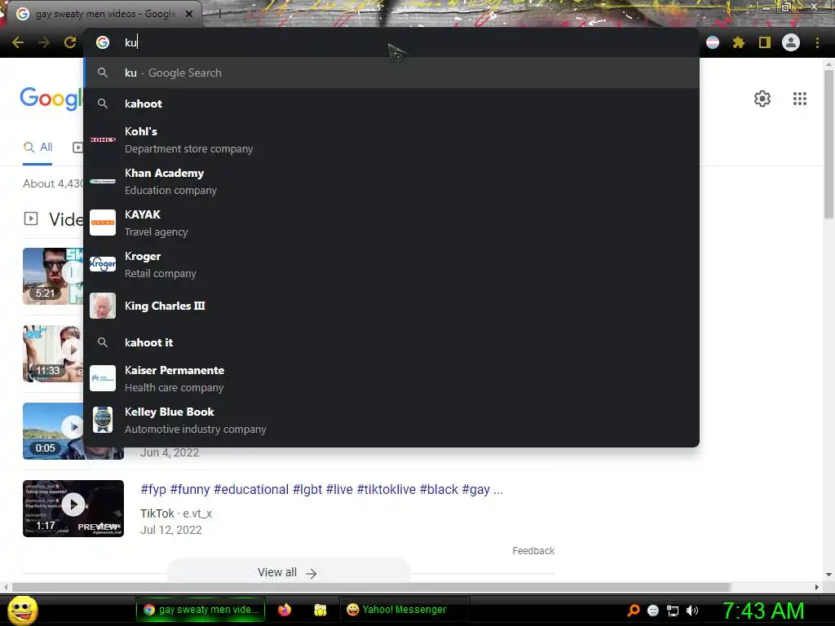Reload the page with the refresh icon

click(x=70, y=42)
